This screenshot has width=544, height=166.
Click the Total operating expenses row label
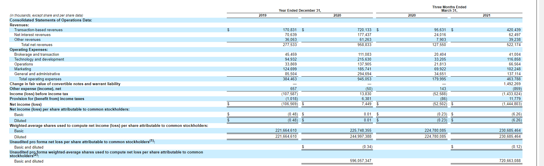[40, 79]
